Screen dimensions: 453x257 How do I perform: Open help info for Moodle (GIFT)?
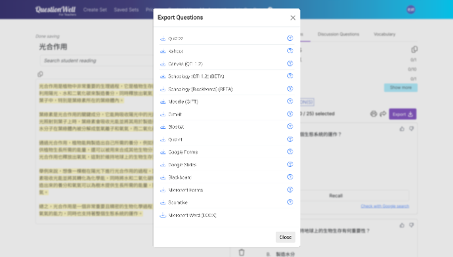290,101
